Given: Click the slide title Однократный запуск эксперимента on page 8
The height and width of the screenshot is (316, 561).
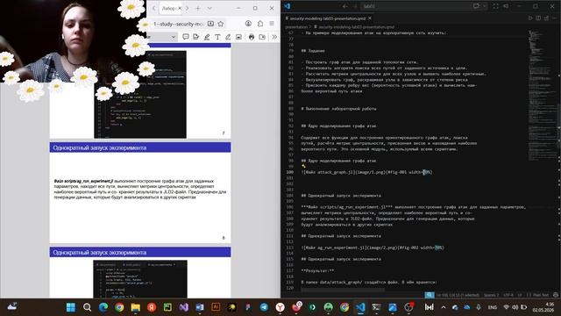Looking at the screenshot, I should coord(99,147).
